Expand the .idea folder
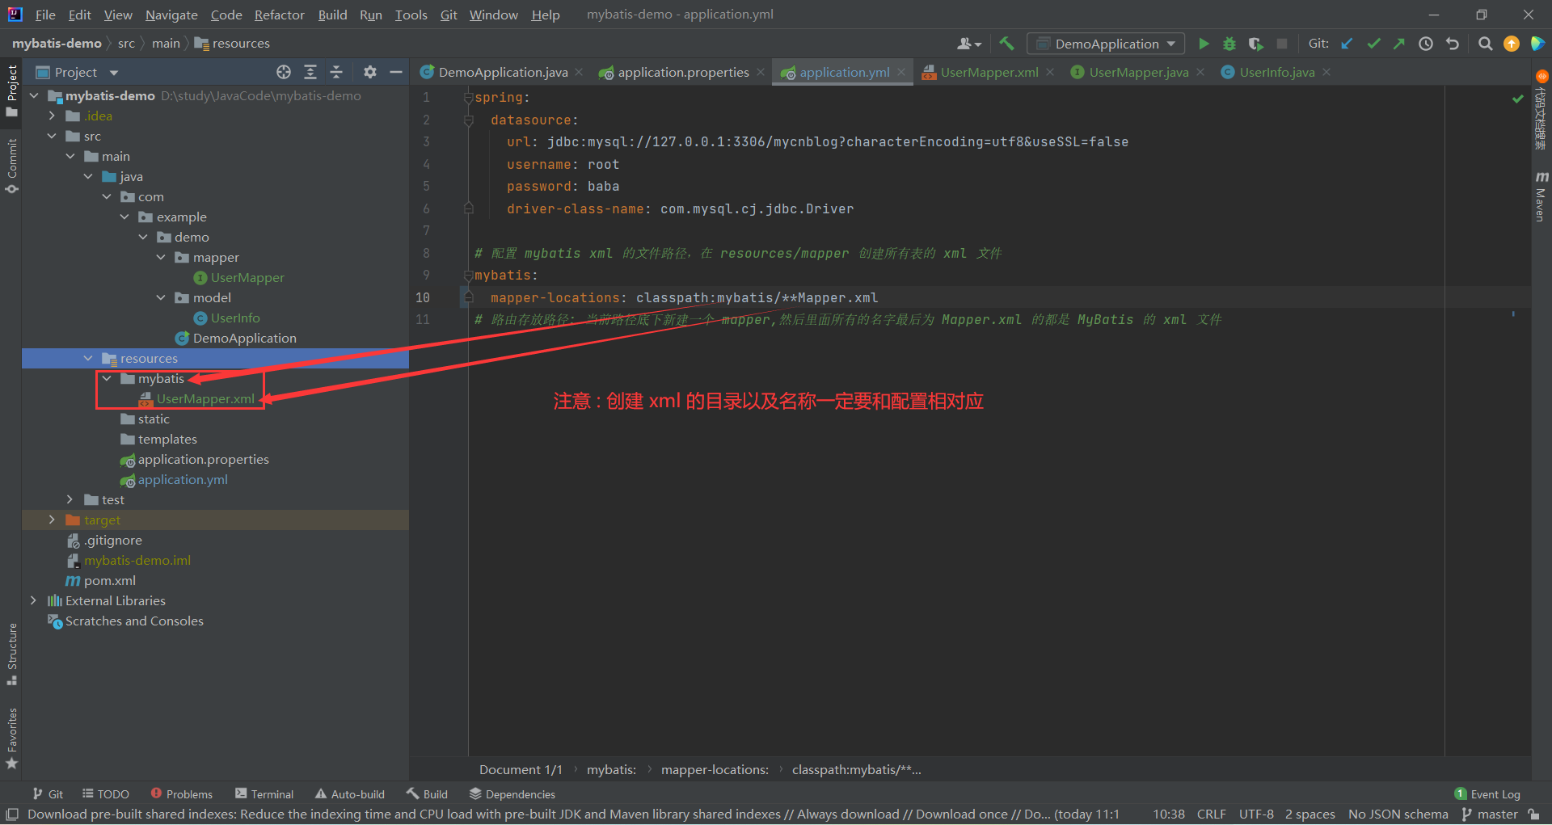The width and height of the screenshot is (1552, 825). pyautogui.click(x=53, y=116)
